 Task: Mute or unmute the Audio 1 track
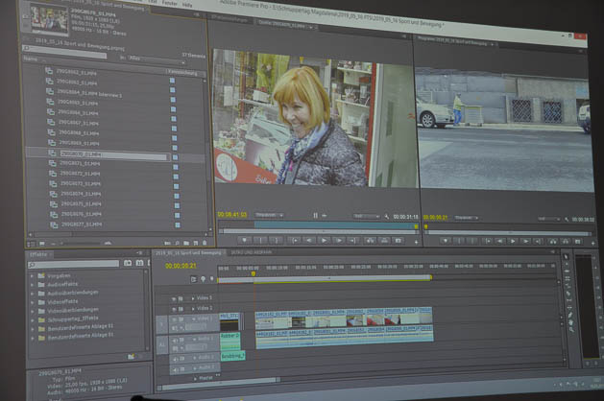pyautogui.click(x=175, y=340)
